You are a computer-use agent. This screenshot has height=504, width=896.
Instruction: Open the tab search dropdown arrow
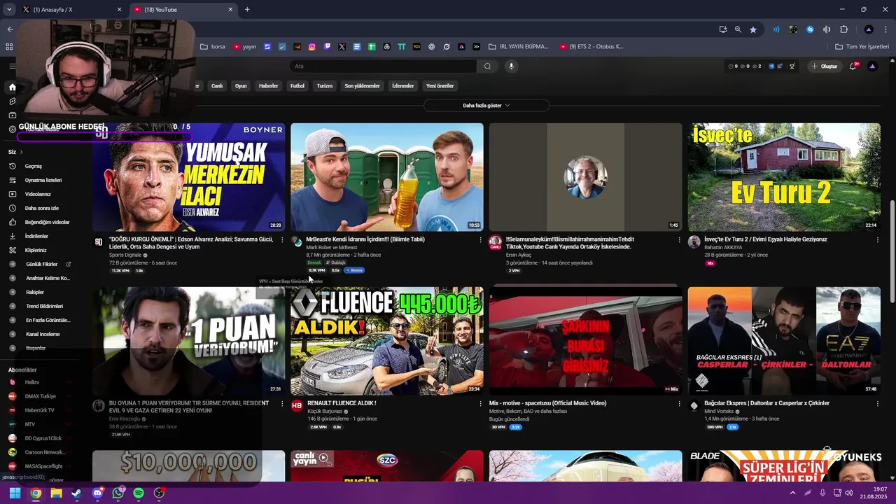pyautogui.click(x=9, y=9)
